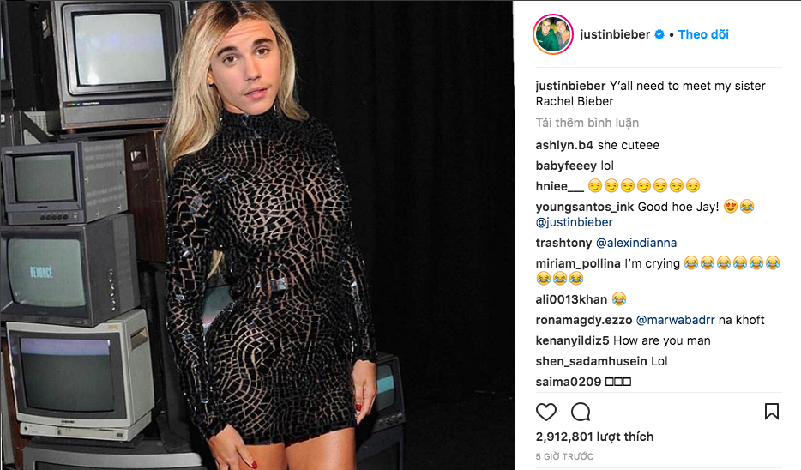The width and height of the screenshot is (801, 470).
Task: Click the @justinbieber mention in the comment
Action: click(x=575, y=222)
